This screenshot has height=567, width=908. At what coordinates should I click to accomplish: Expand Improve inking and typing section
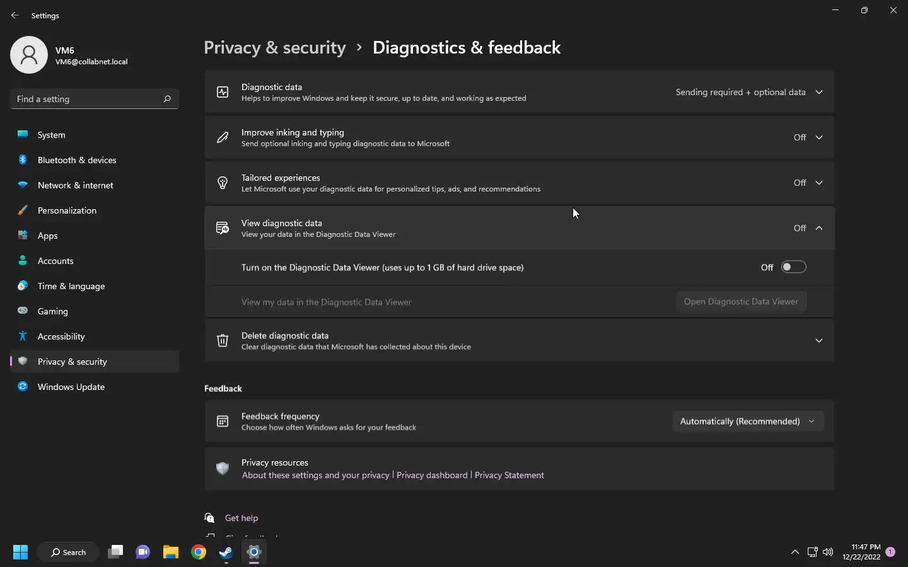coord(818,137)
